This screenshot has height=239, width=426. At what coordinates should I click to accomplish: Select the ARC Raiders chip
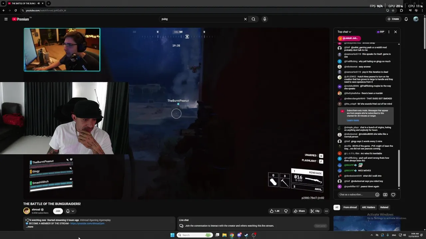coord(368,207)
